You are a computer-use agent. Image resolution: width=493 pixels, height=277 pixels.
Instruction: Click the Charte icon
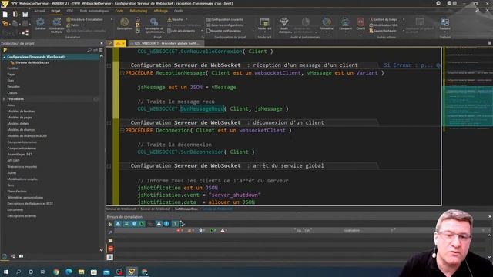pos(361,22)
